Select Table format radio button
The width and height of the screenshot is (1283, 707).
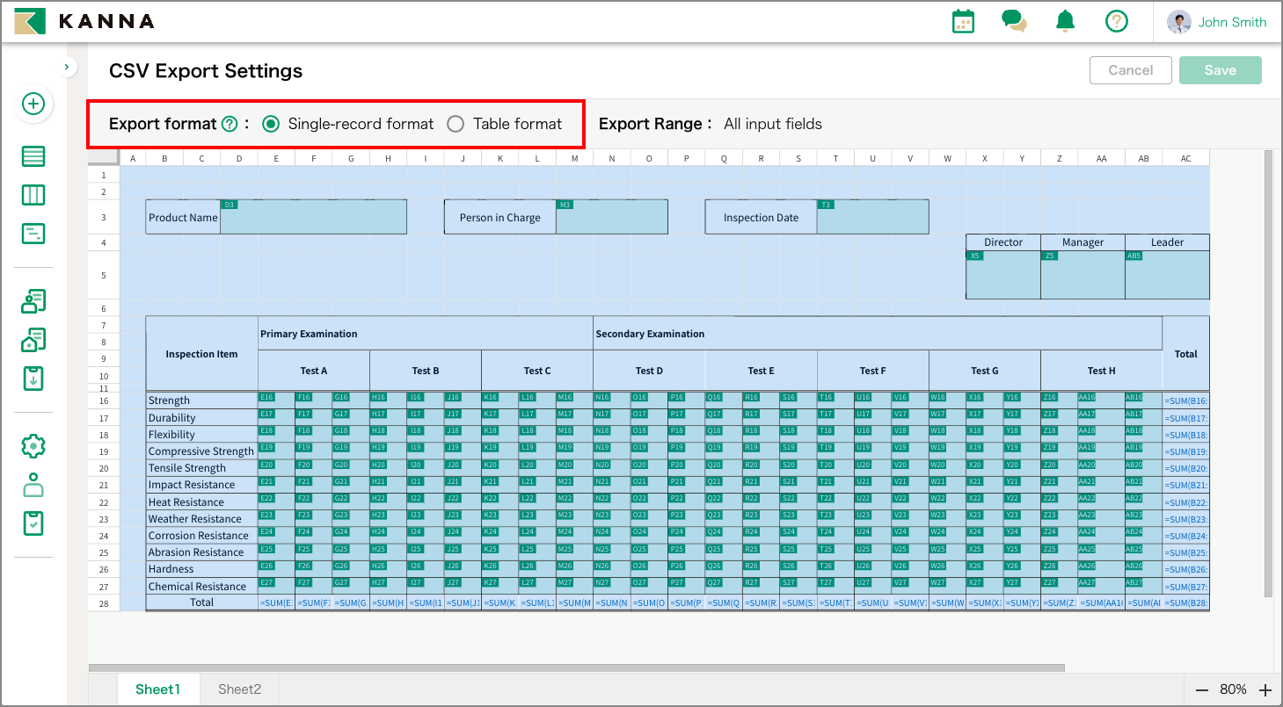(456, 124)
